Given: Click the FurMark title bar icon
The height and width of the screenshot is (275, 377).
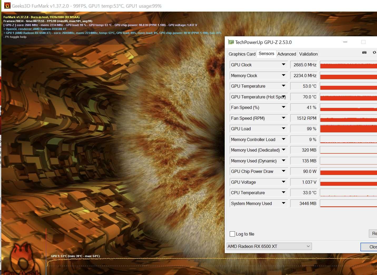Looking at the screenshot, I should pos(7,6).
